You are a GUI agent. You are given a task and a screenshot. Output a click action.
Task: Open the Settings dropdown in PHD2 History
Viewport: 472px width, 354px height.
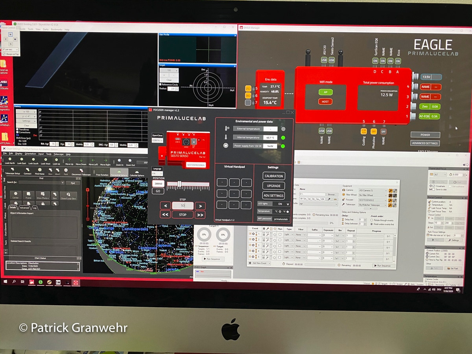(x=27, y=121)
